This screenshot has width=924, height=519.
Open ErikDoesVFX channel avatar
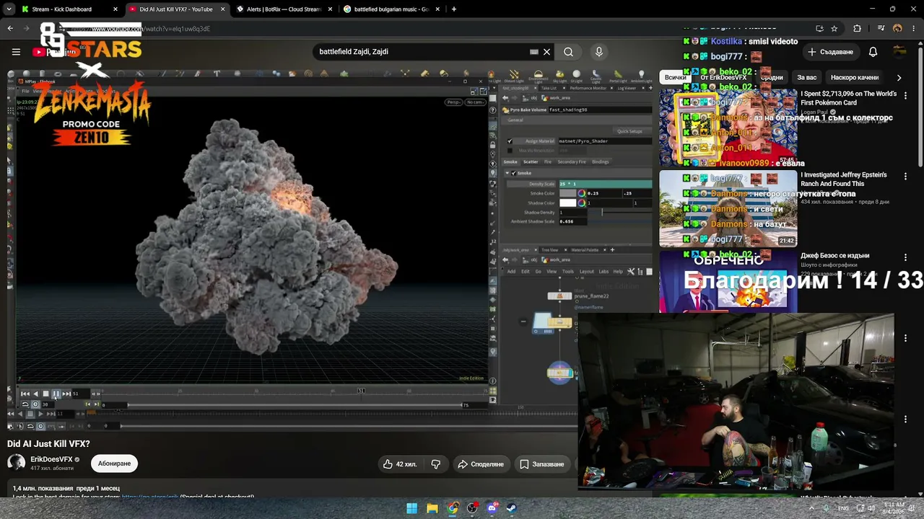16,463
